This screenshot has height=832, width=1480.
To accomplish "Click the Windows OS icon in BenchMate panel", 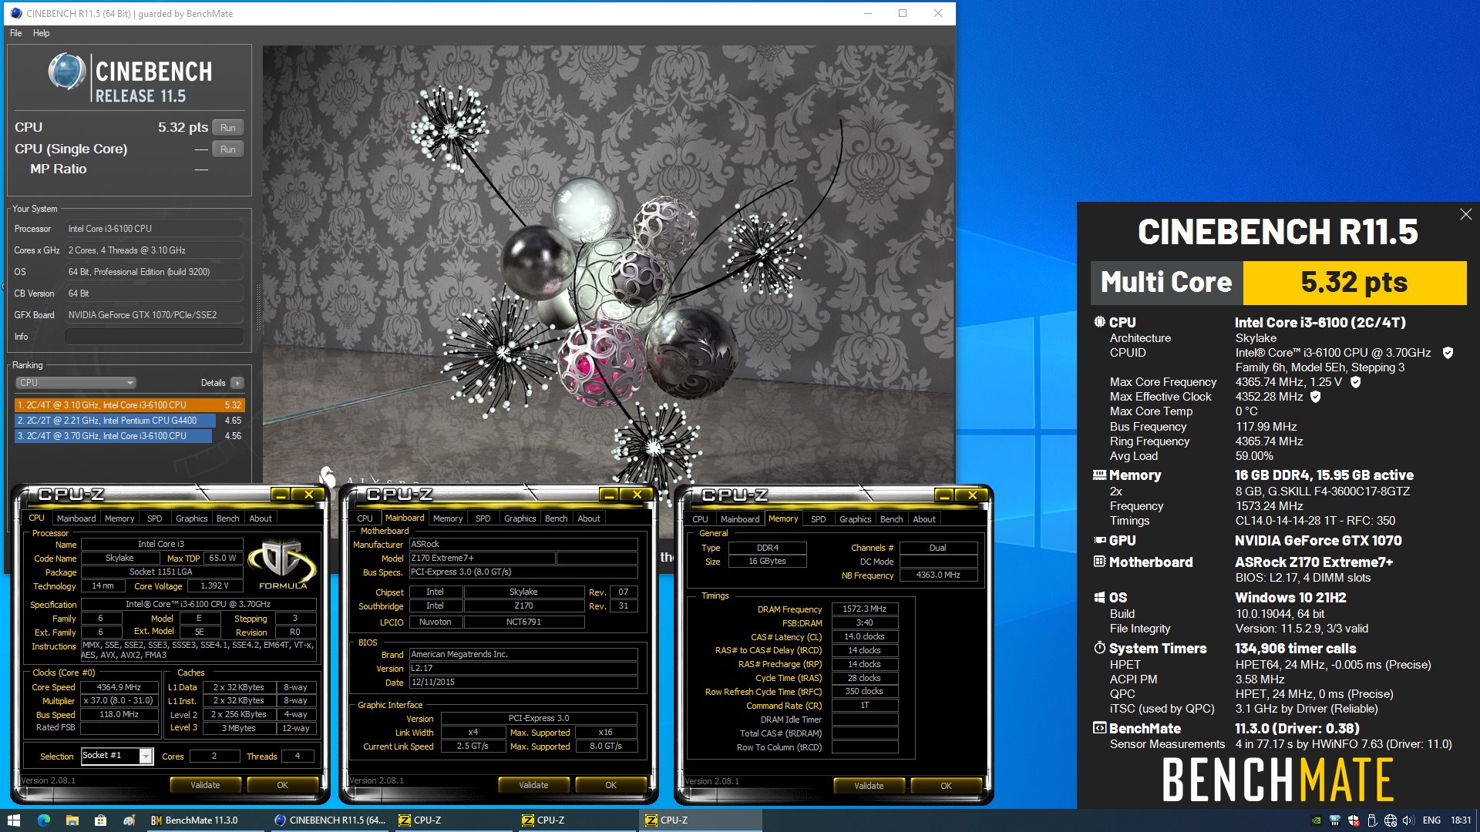I will point(1100,598).
